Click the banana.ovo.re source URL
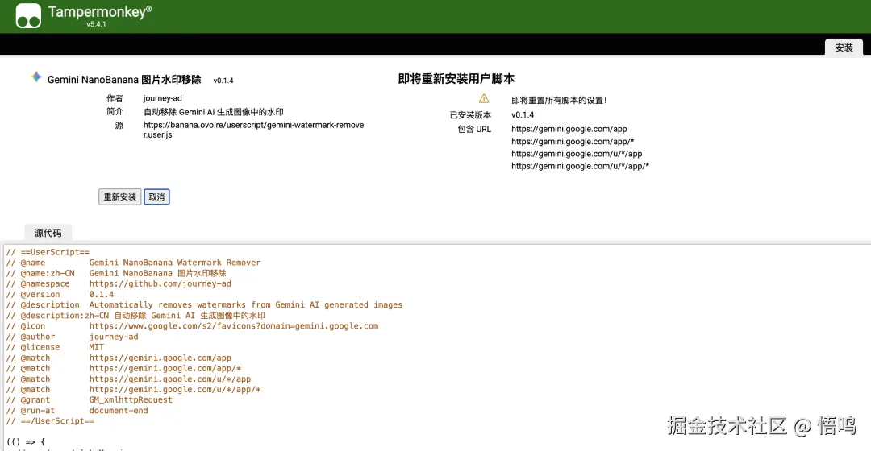 click(253, 130)
